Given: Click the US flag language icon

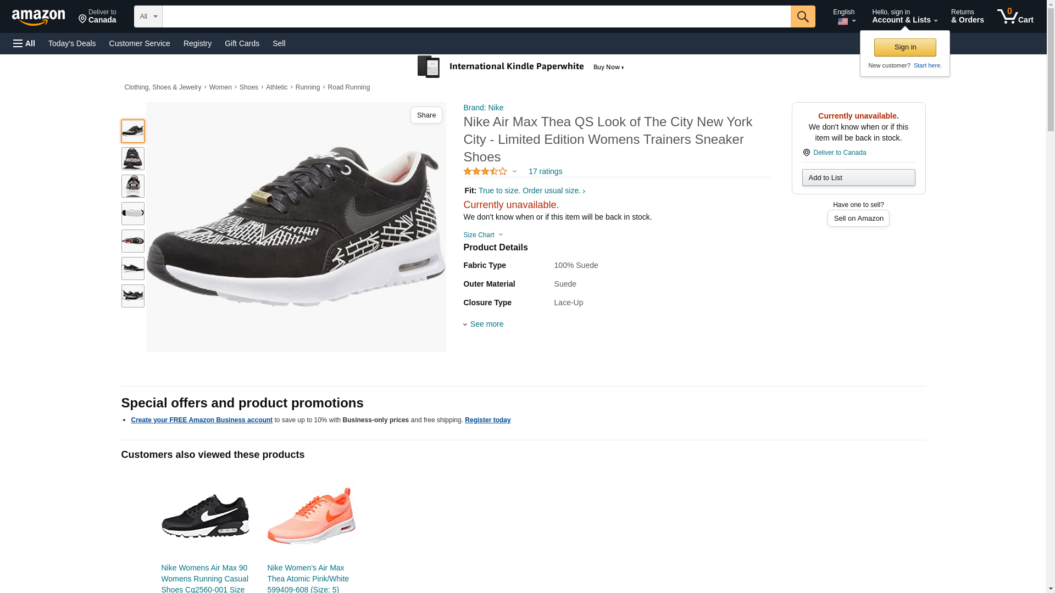Looking at the screenshot, I should pyautogui.click(x=843, y=21).
